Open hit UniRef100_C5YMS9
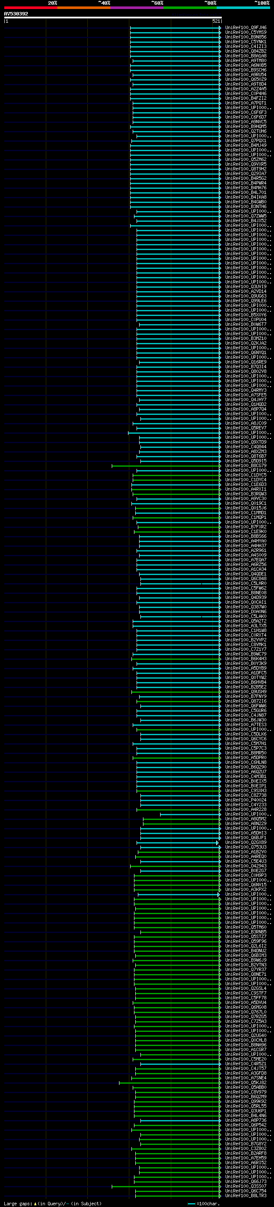Image resolution: width=274 pixels, height=1207 pixels. pyautogui.click(x=245, y=33)
